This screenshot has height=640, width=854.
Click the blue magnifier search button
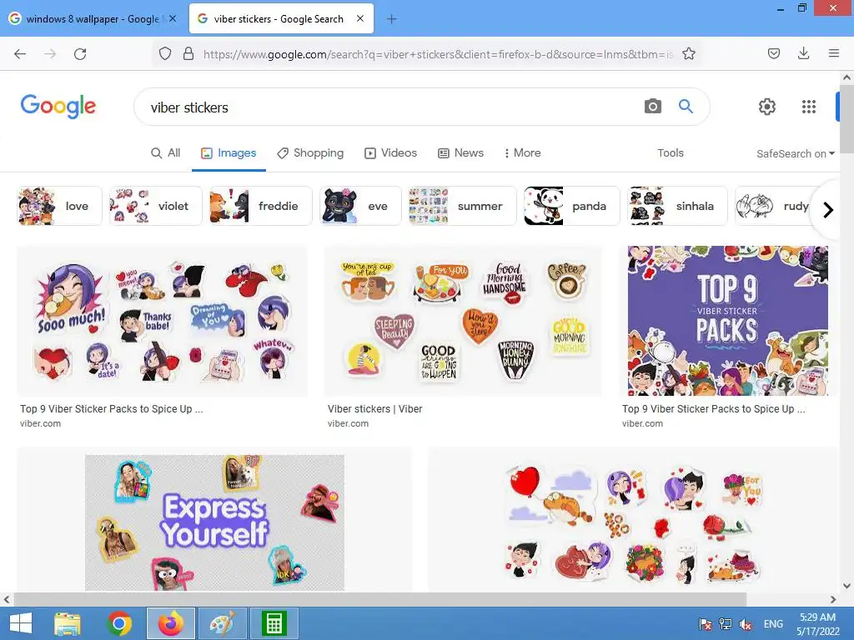click(x=686, y=106)
